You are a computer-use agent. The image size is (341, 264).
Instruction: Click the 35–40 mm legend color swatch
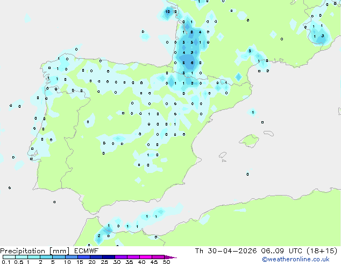[x=133, y=257]
